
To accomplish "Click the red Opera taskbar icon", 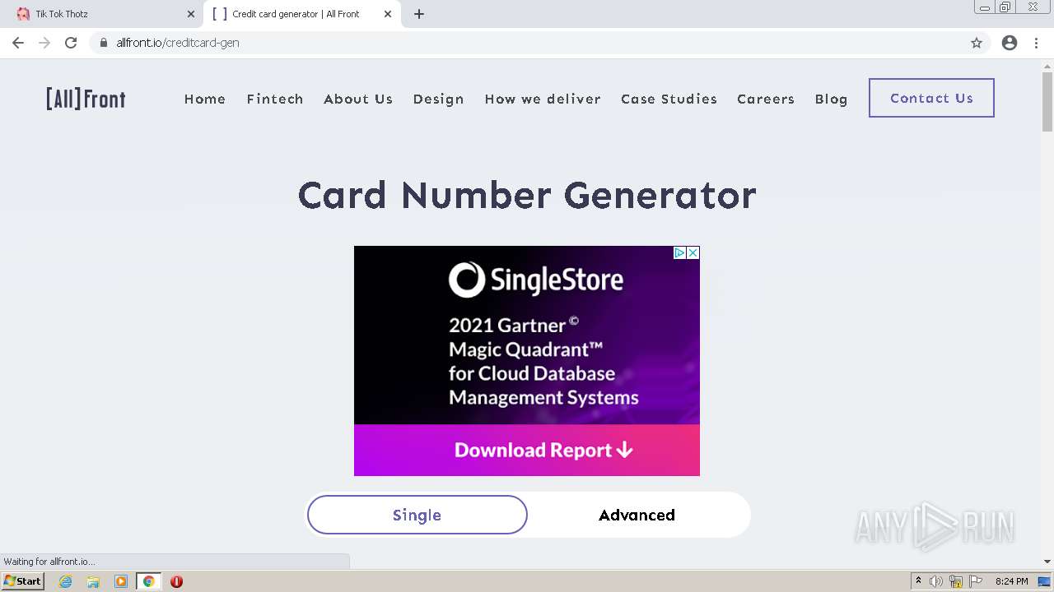I will [176, 581].
